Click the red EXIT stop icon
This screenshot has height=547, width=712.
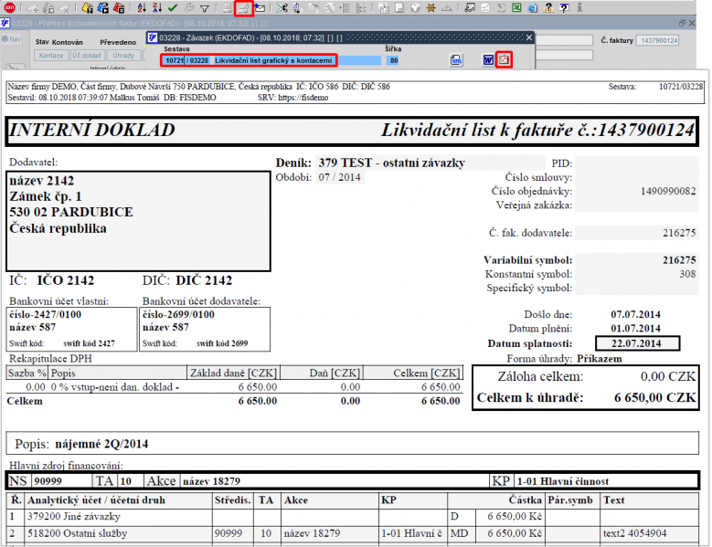(9, 8)
